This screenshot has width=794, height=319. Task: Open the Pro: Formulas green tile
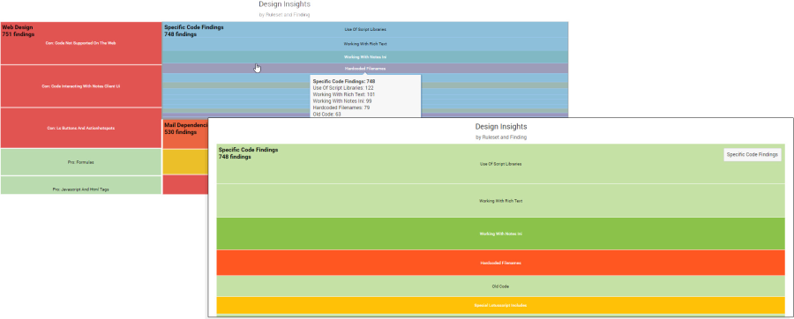point(81,162)
